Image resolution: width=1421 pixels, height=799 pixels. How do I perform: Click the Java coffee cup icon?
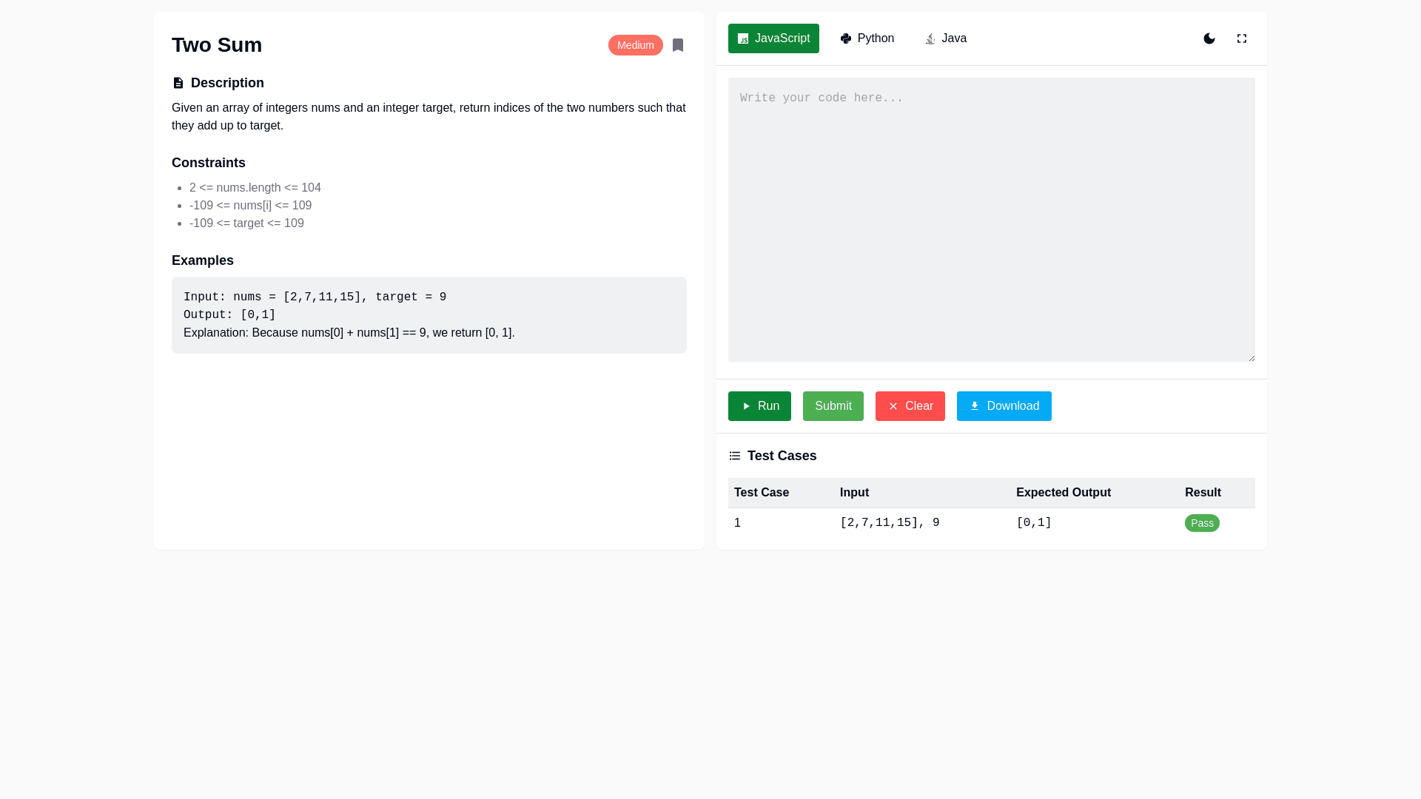pos(930,38)
